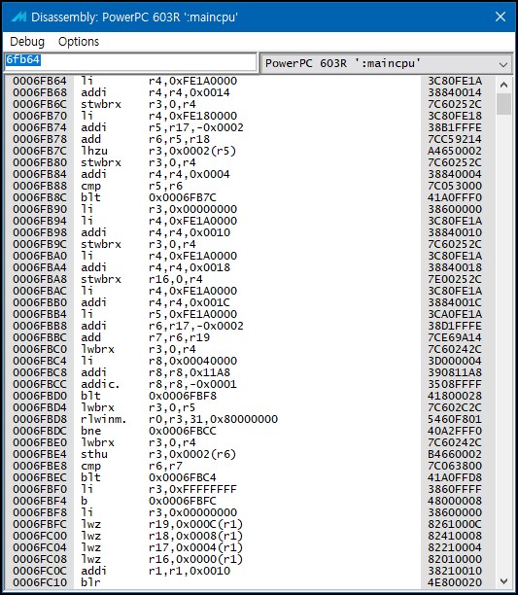Select address 0006FBA0
This screenshot has height=595, width=518.
40,256
